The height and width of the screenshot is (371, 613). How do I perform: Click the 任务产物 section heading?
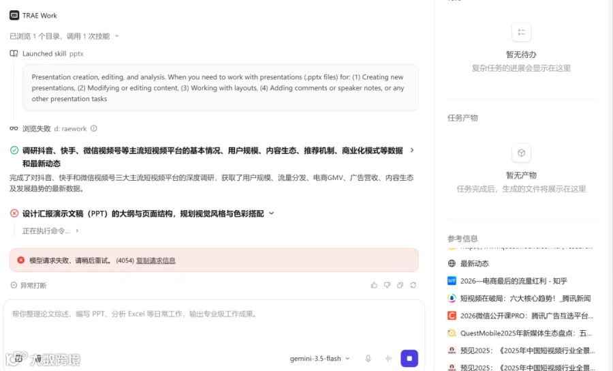click(462, 118)
